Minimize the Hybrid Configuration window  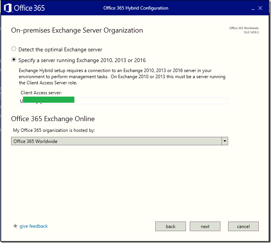tap(253, 8)
